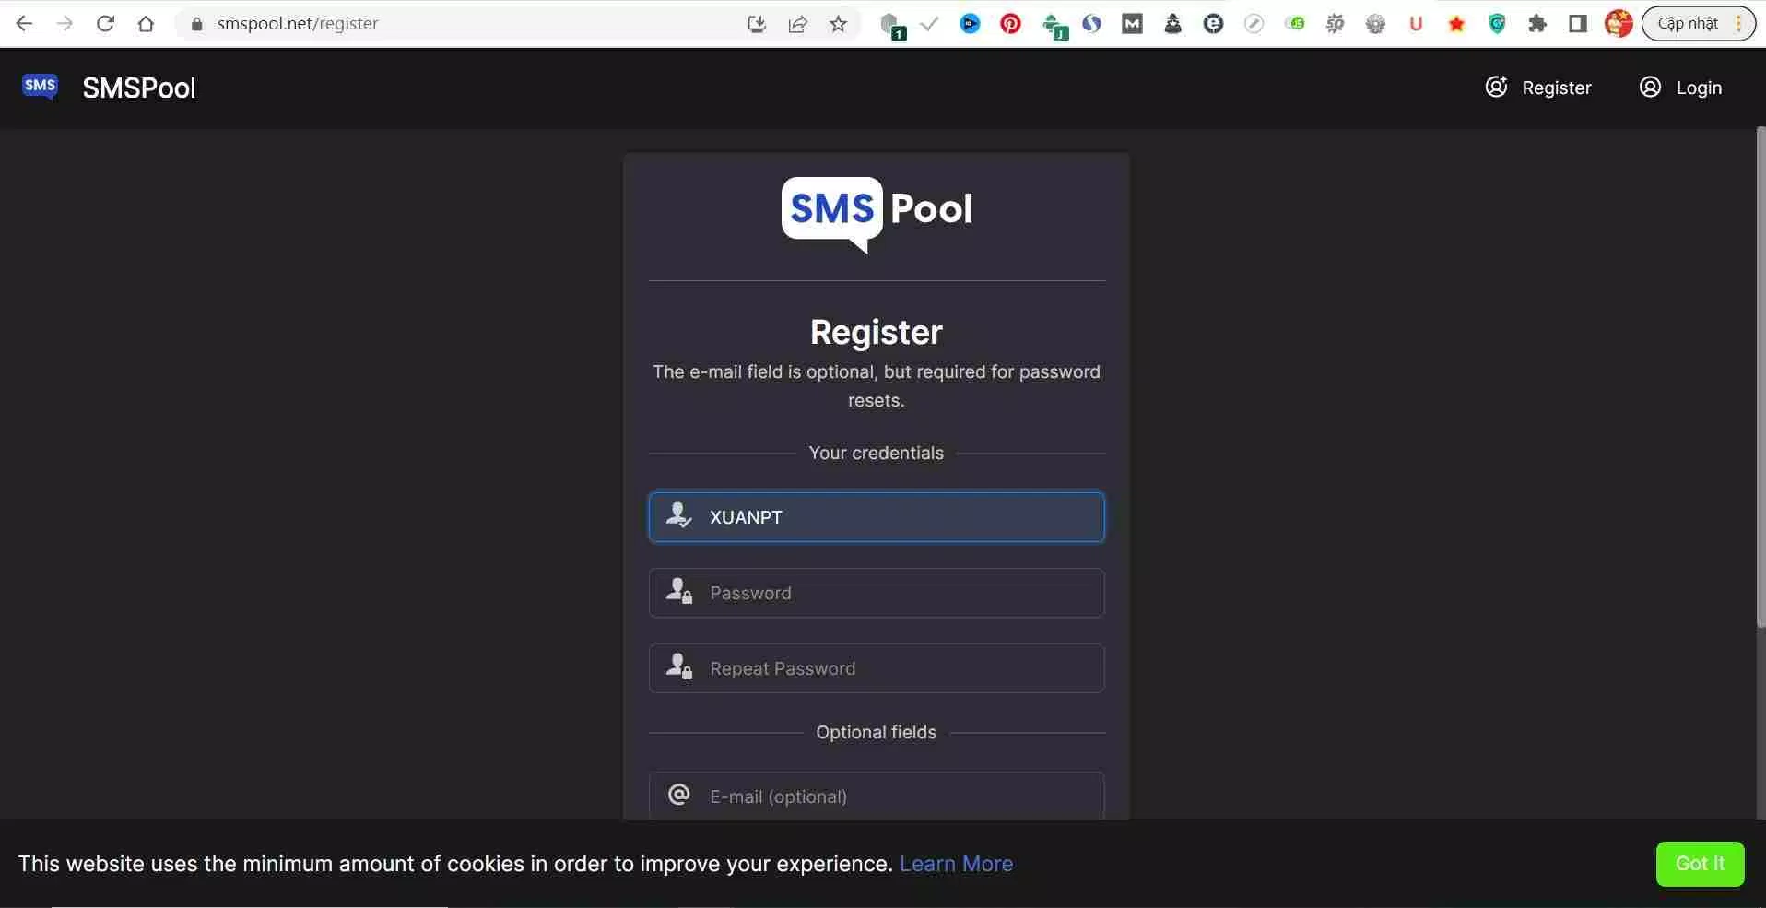This screenshot has width=1766, height=908.
Task: Bookmark this page with the star icon
Action: tap(838, 24)
